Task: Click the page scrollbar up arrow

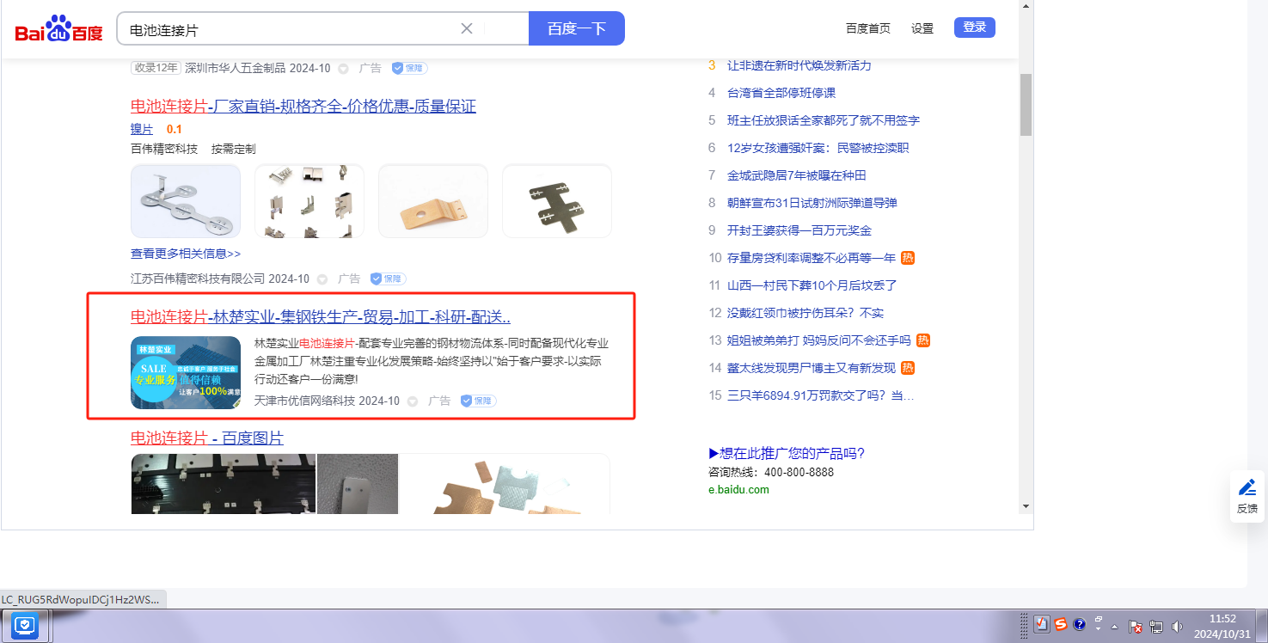Action: click(1026, 7)
